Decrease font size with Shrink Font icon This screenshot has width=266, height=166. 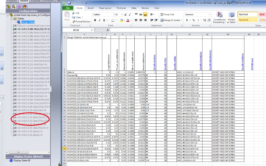[x=130, y=15]
